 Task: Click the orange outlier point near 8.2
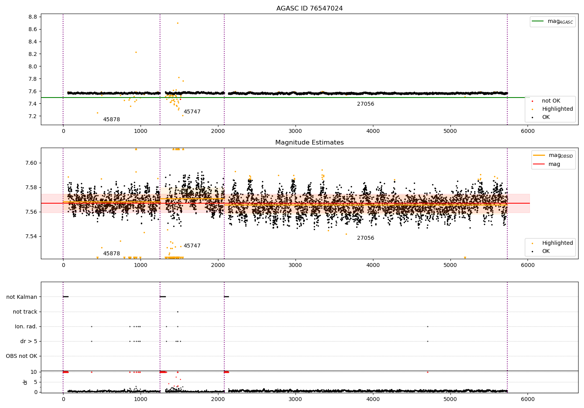point(136,52)
